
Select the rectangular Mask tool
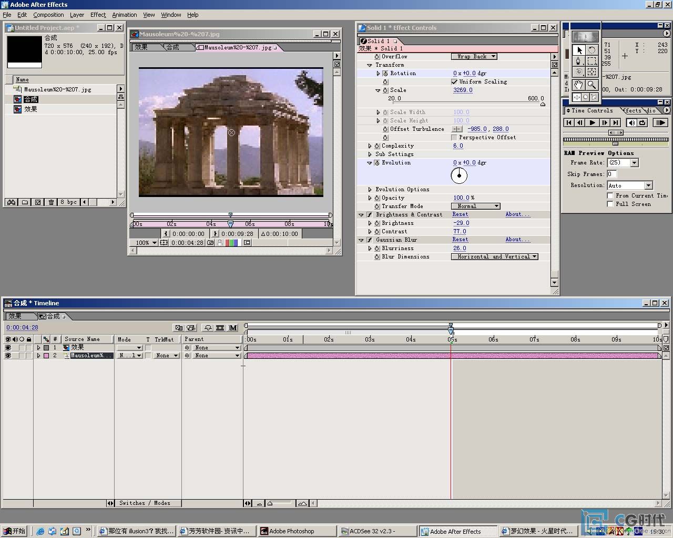(x=592, y=61)
